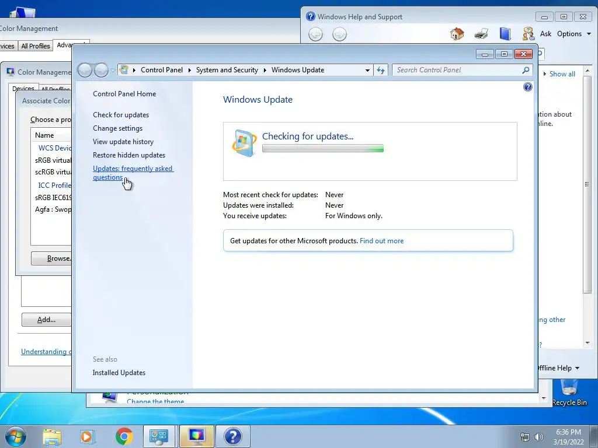Image resolution: width=598 pixels, height=448 pixels.
Task: Open Change settings
Action: tap(117, 128)
